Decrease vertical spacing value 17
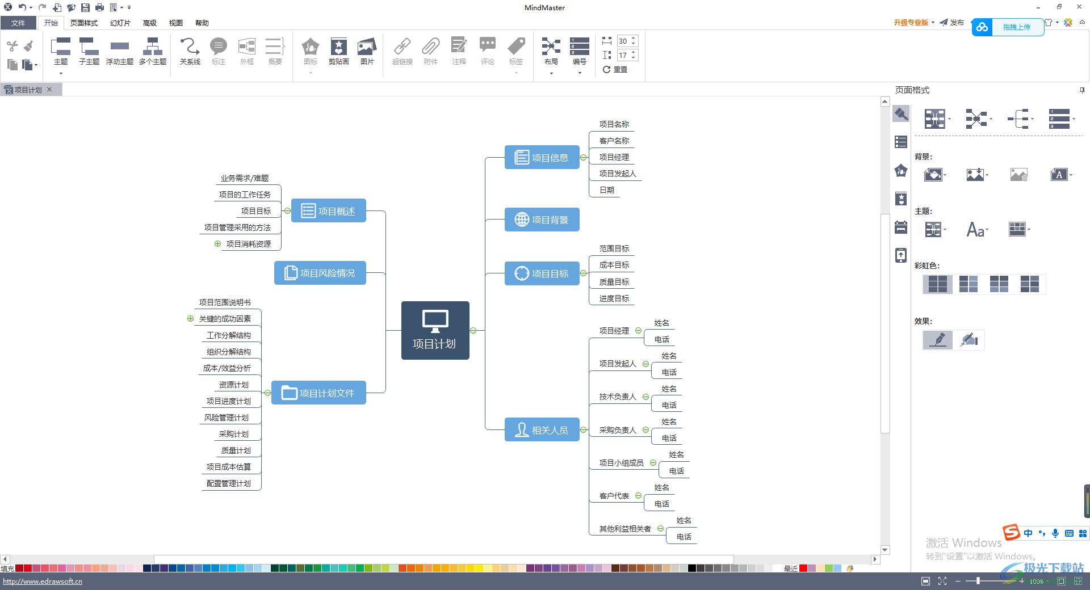 [634, 58]
